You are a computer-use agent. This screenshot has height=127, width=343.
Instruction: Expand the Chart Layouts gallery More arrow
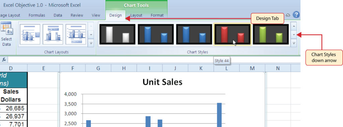point(91,43)
